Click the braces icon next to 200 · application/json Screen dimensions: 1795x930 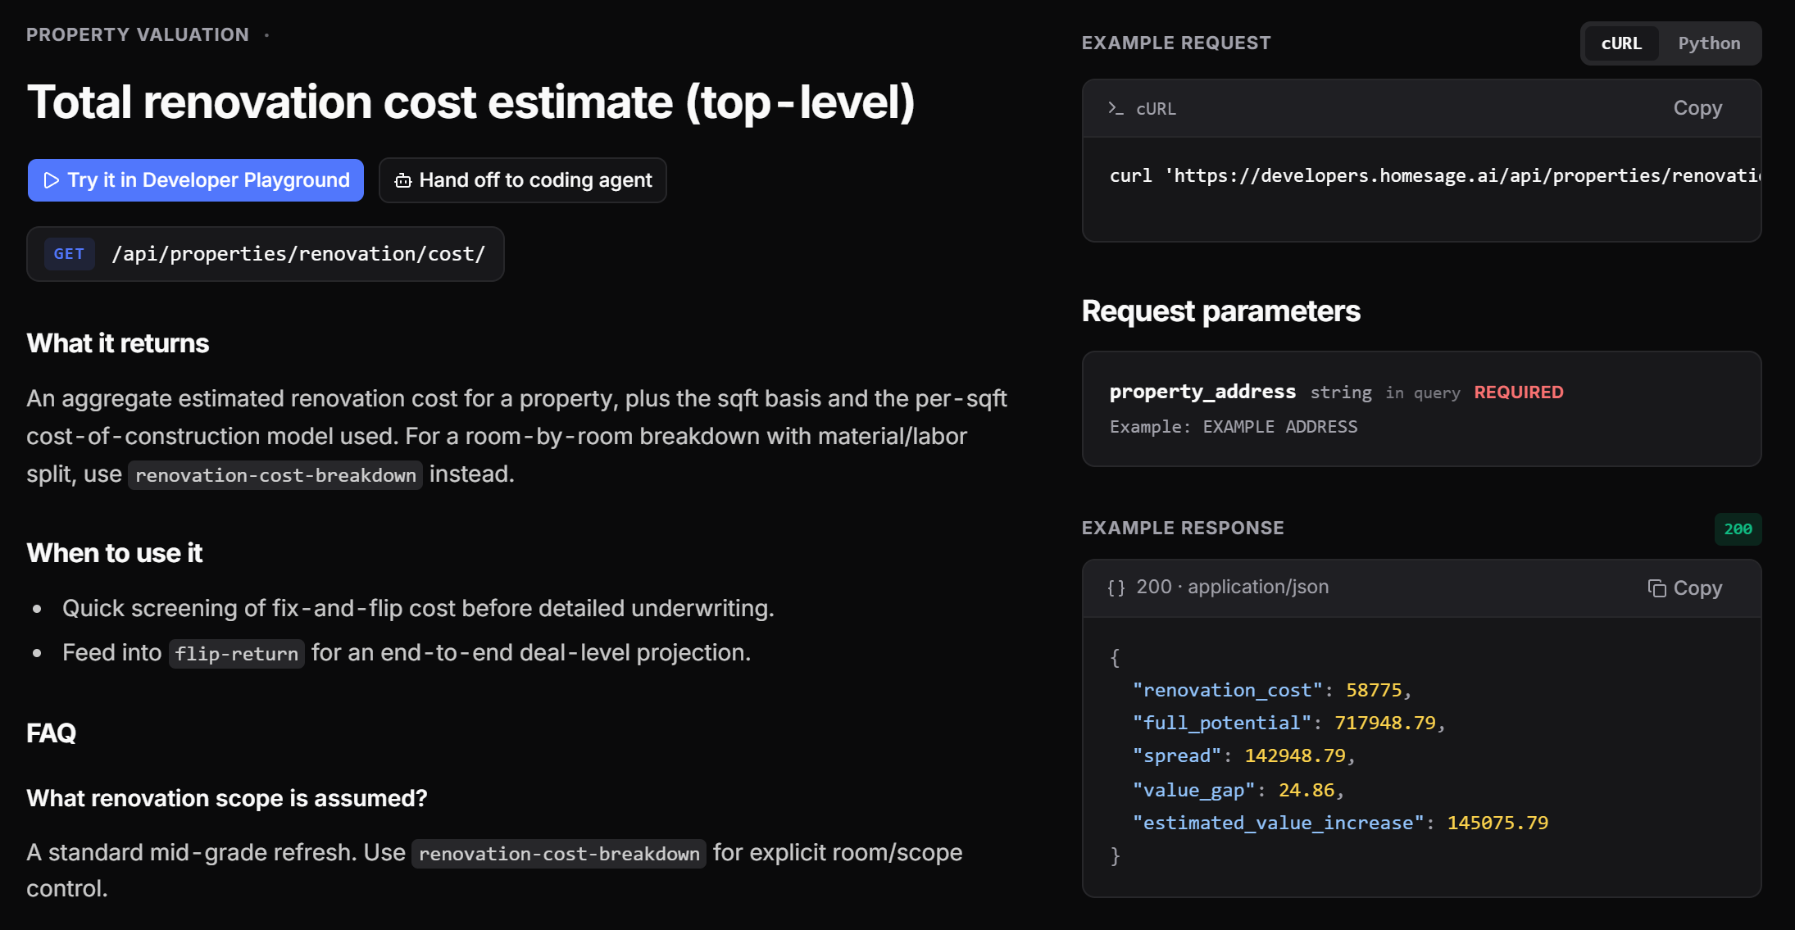click(1116, 587)
